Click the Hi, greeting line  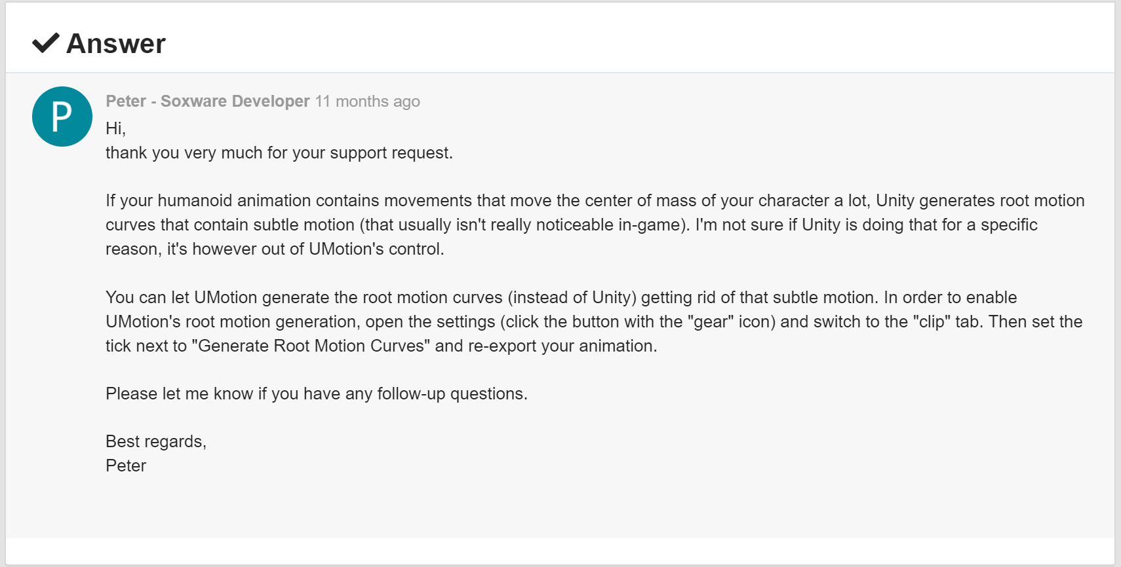(x=115, y=128)
